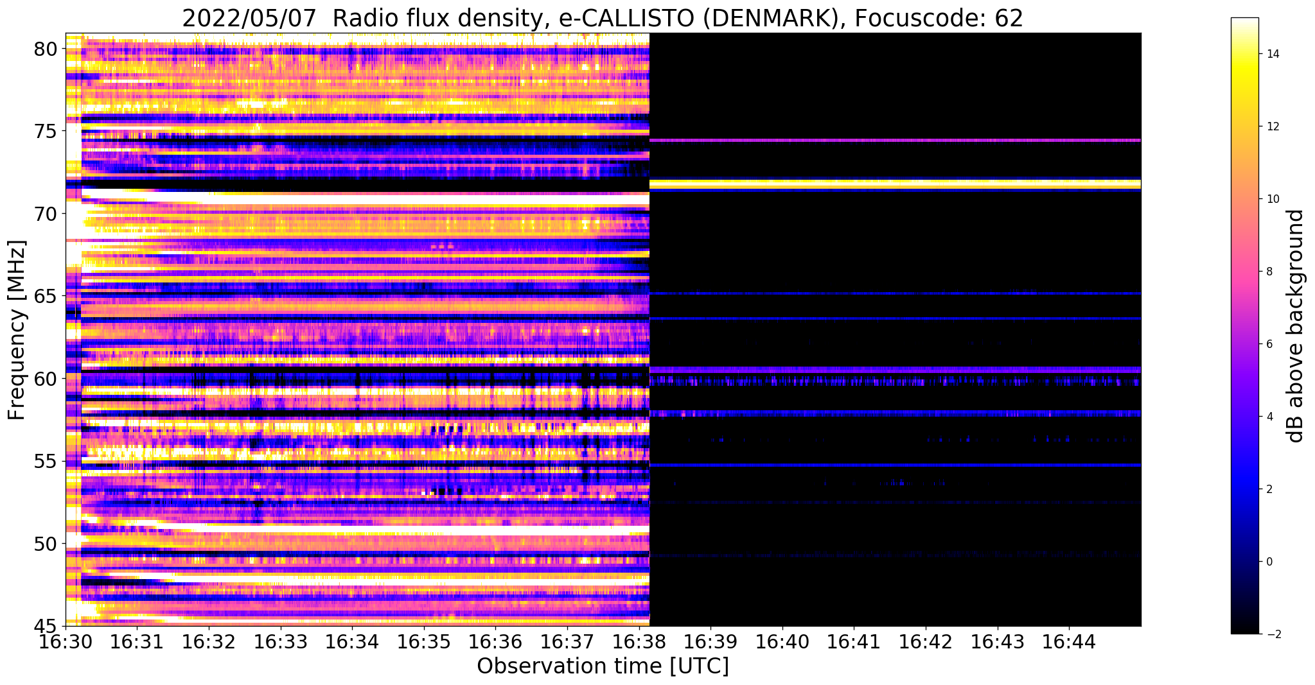Click the colorbar tick label 12
The image size is (1315, 685).
pos(1272,126)
